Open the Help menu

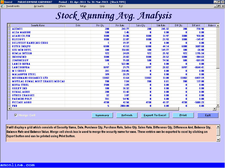tap(102, 6)
